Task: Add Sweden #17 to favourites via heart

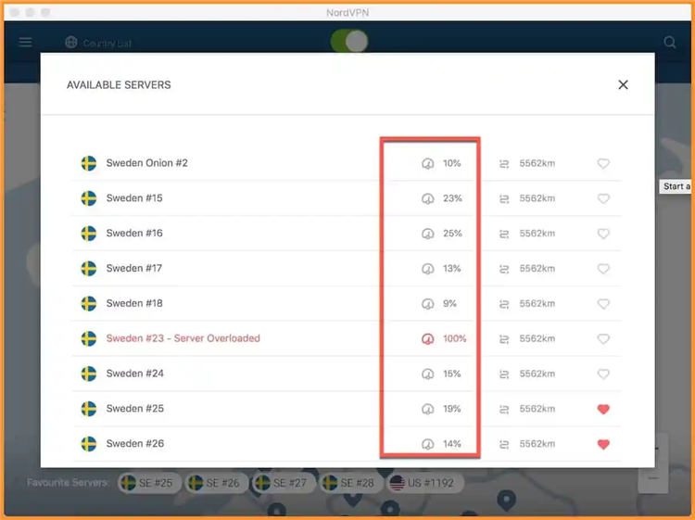Action: tap(603, 269)
